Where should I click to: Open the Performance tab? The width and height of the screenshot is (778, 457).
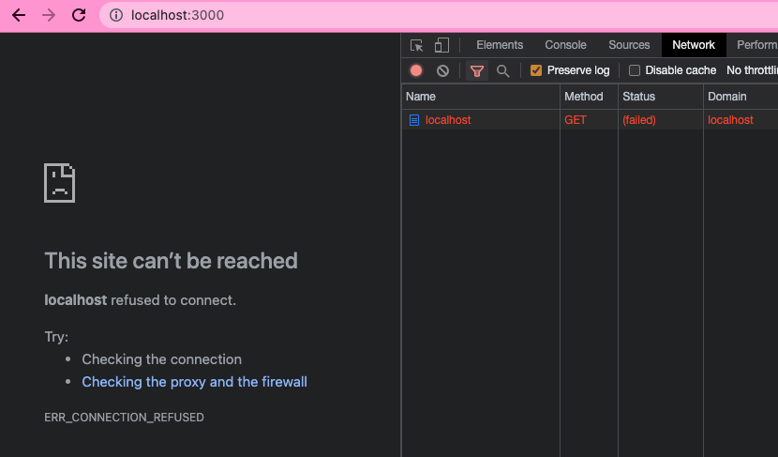point(756,45)
